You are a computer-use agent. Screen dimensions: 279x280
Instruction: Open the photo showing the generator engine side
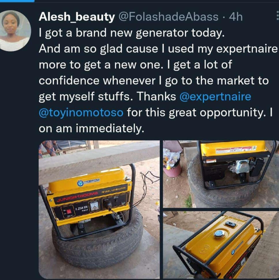tap(221, 174)
